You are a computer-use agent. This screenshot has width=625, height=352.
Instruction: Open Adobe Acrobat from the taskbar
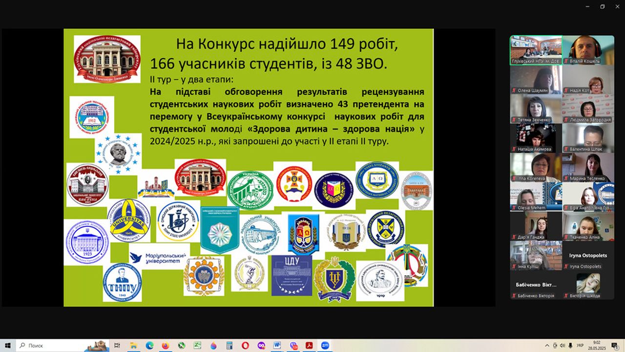pos(309,345)
